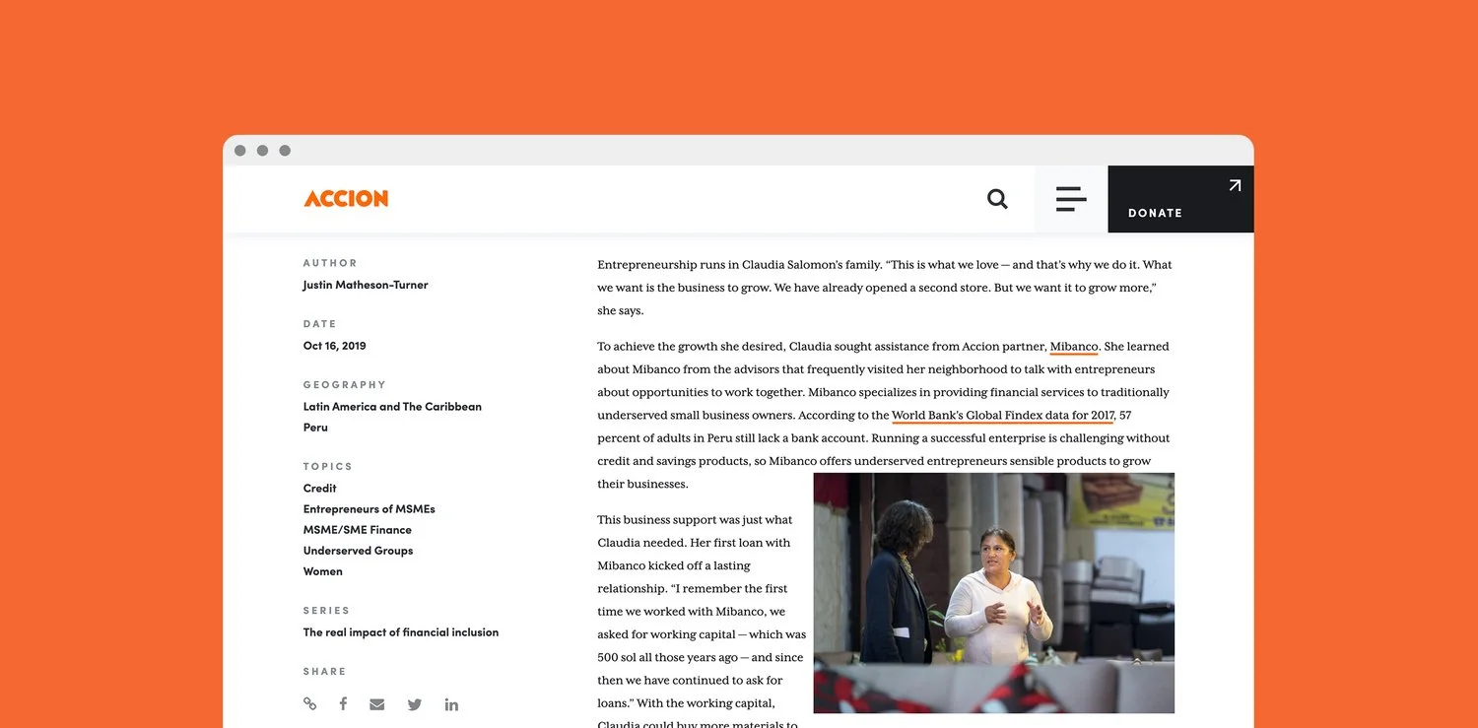
Task: Click the GEOGRAPHY heading label
Action: pyautogui.click(x=344, y=384)
